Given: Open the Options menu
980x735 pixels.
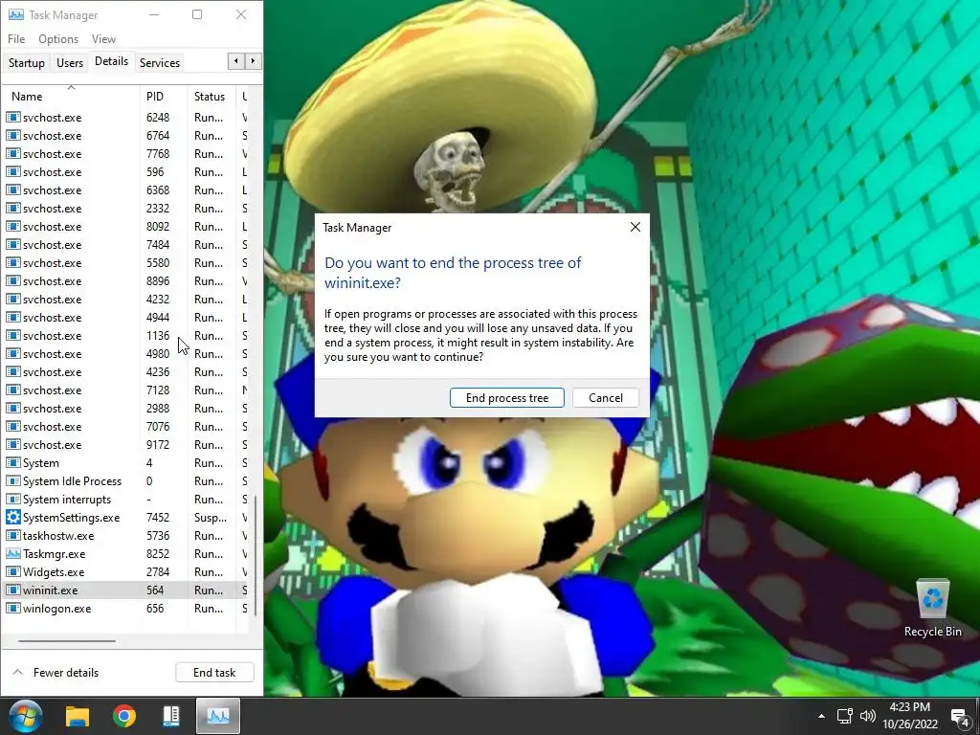Looking at the screenshot, I should (58, 38).
